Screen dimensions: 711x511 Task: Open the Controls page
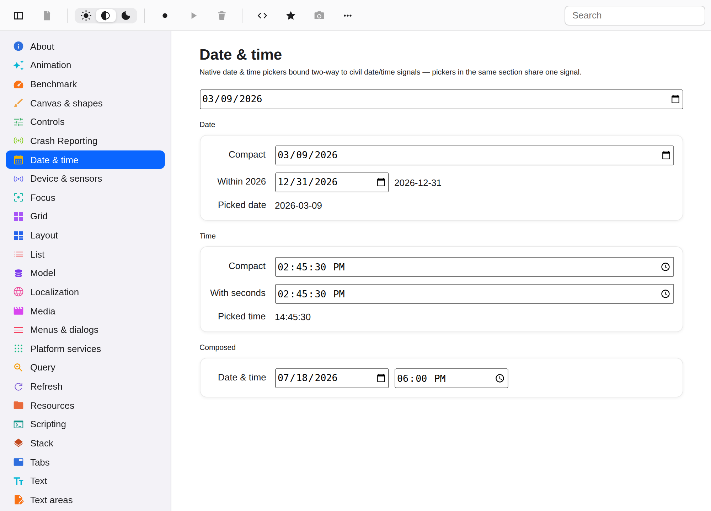point(85,122)
